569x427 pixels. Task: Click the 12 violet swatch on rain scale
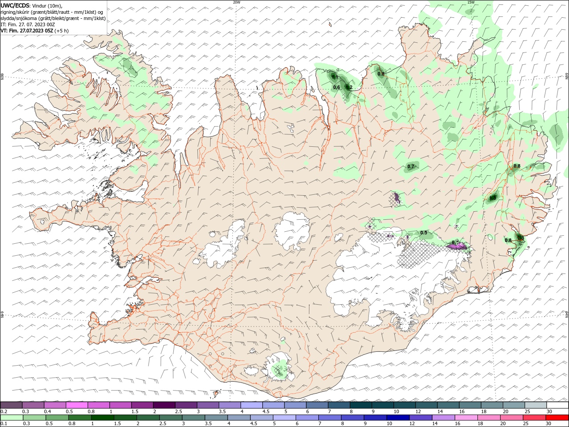[x=421, y=418]
